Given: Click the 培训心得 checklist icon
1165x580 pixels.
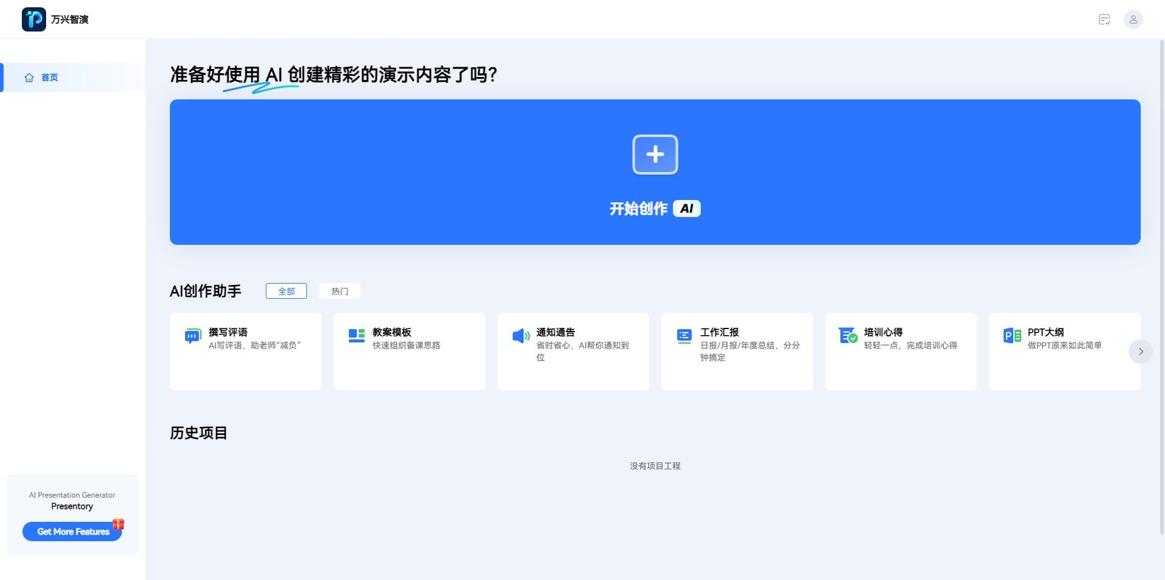Looking at the screenshot, I should tap(848, 336).
